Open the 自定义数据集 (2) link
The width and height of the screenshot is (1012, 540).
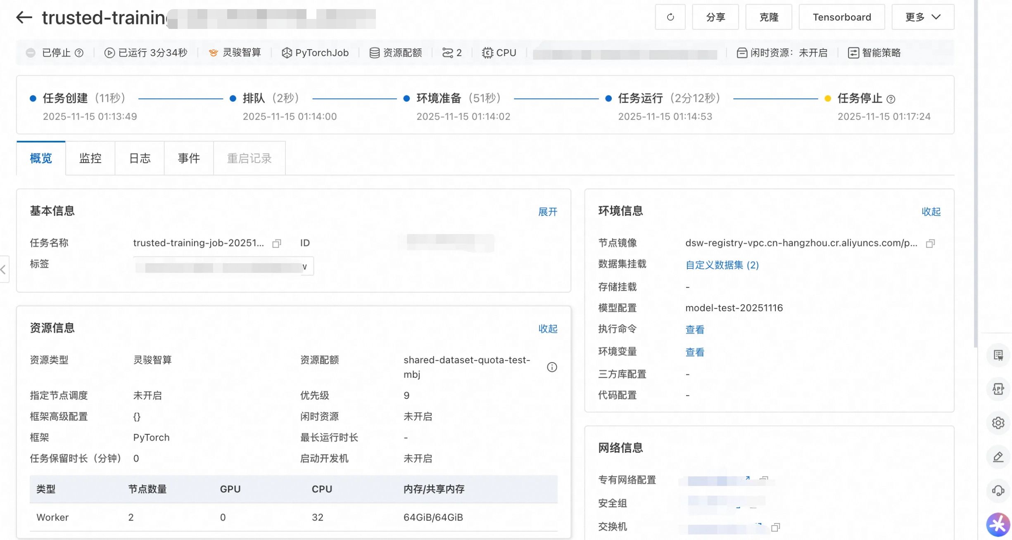(722, 265)
